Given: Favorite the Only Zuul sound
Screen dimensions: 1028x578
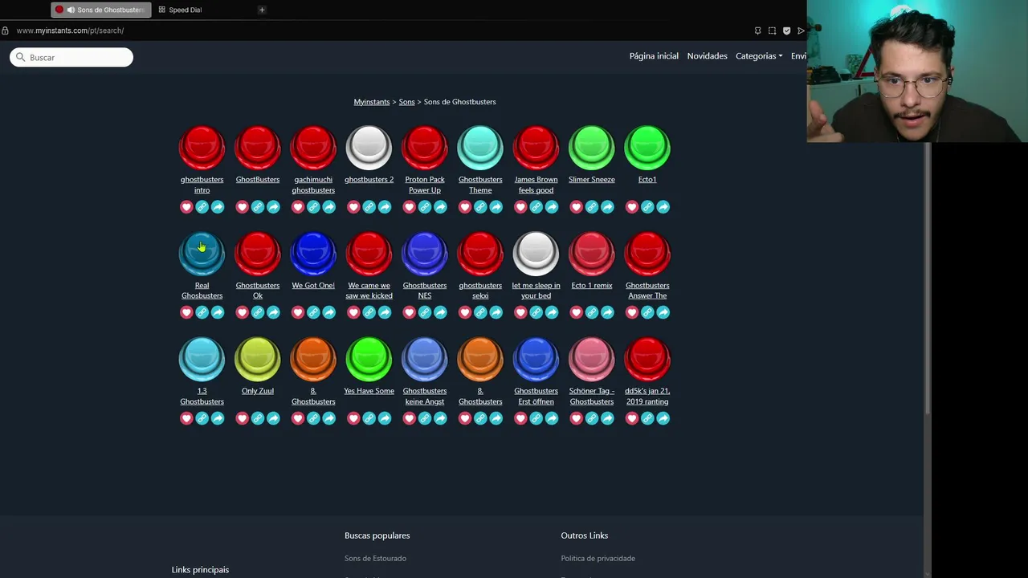Looking at the screenshot, I should click(x=242, y=418).
